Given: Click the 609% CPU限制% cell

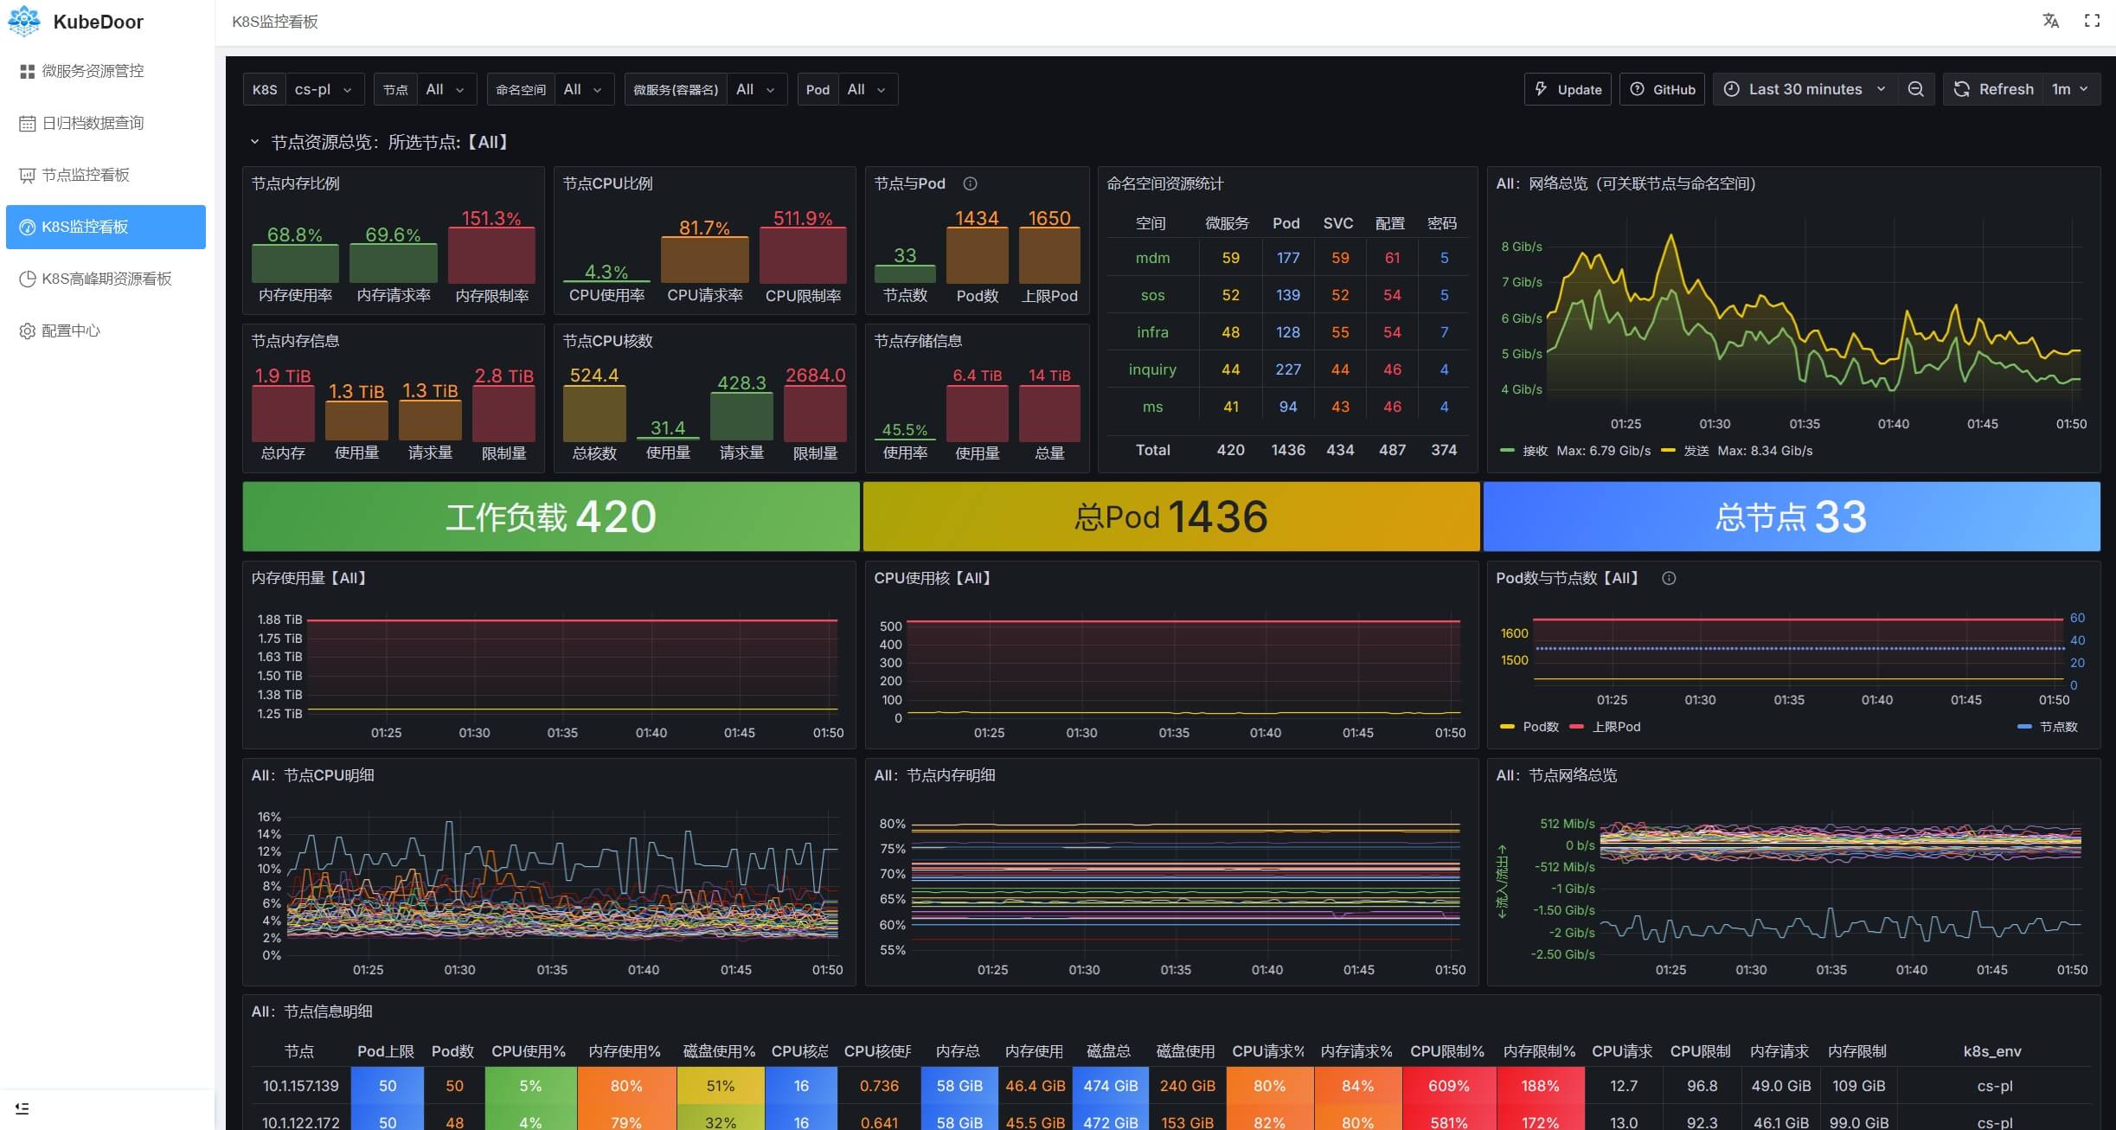Looking at the screenshot, I should 1449,1086.
